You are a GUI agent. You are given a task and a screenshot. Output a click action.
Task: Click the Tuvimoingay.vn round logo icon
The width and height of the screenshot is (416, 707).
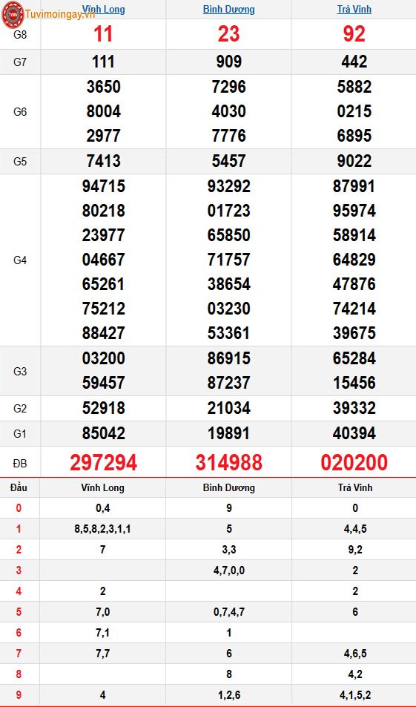(x=13, y=13)
